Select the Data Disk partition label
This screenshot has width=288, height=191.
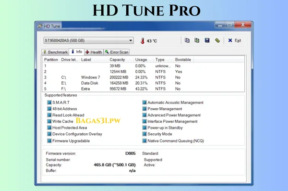[90, 83]
